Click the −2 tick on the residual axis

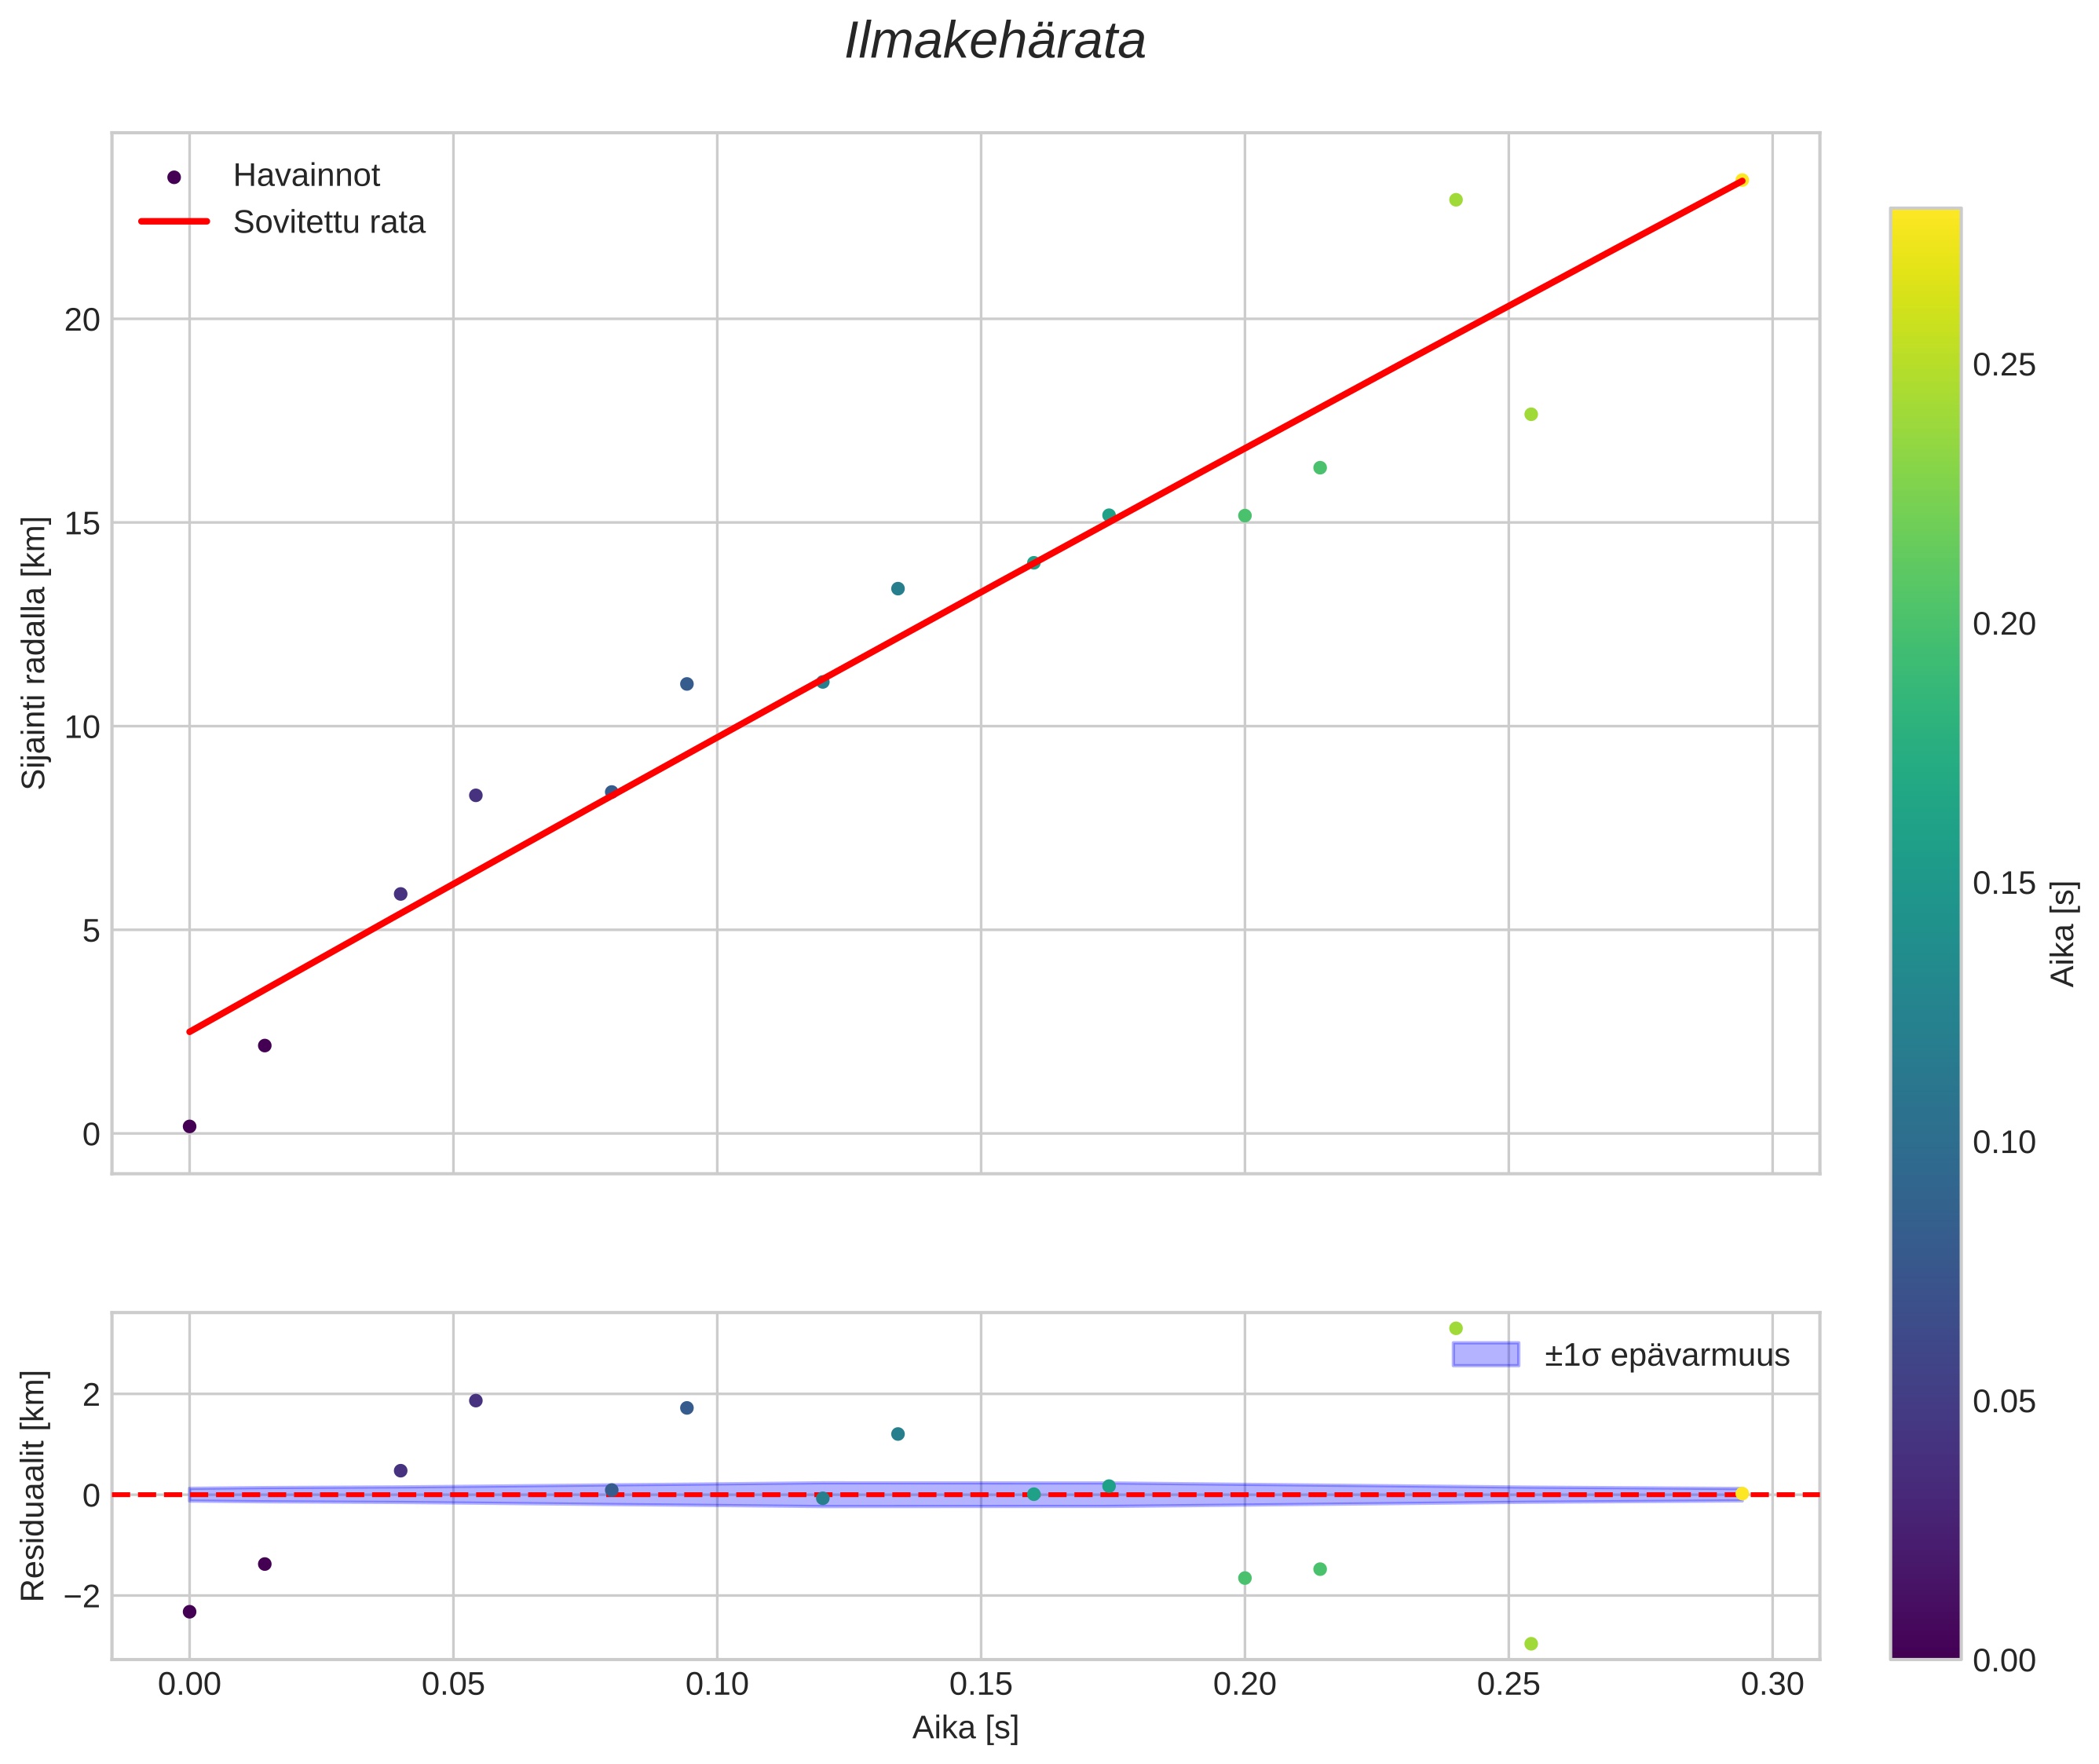[x=82, y=1597]
